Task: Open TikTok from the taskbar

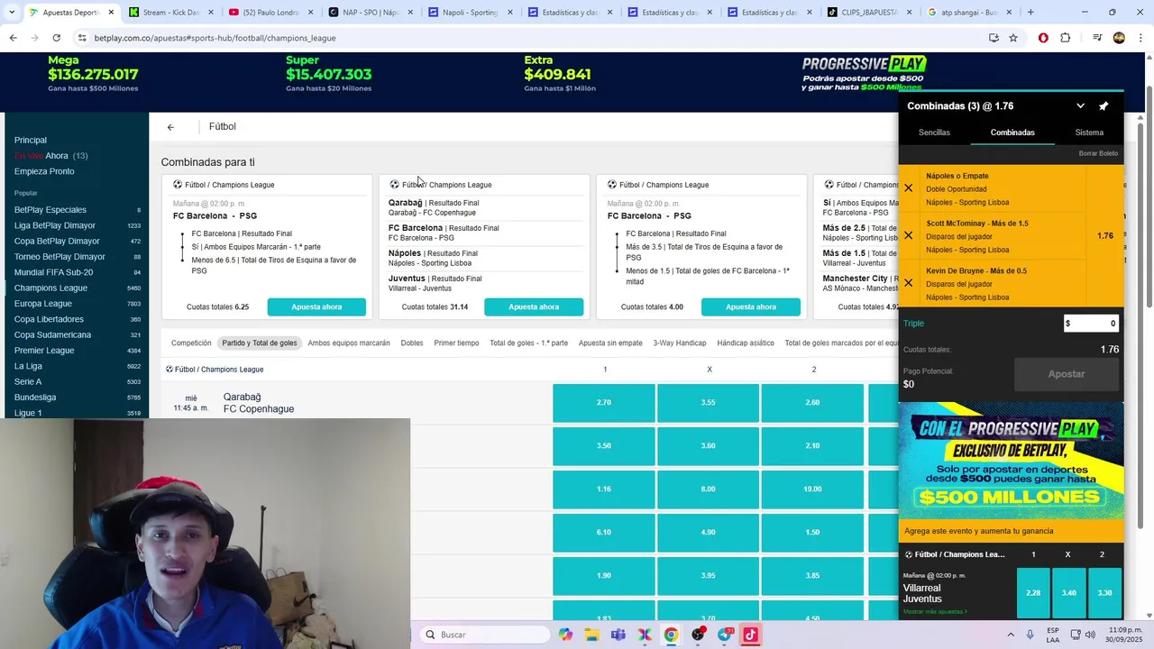Action: 750,635
